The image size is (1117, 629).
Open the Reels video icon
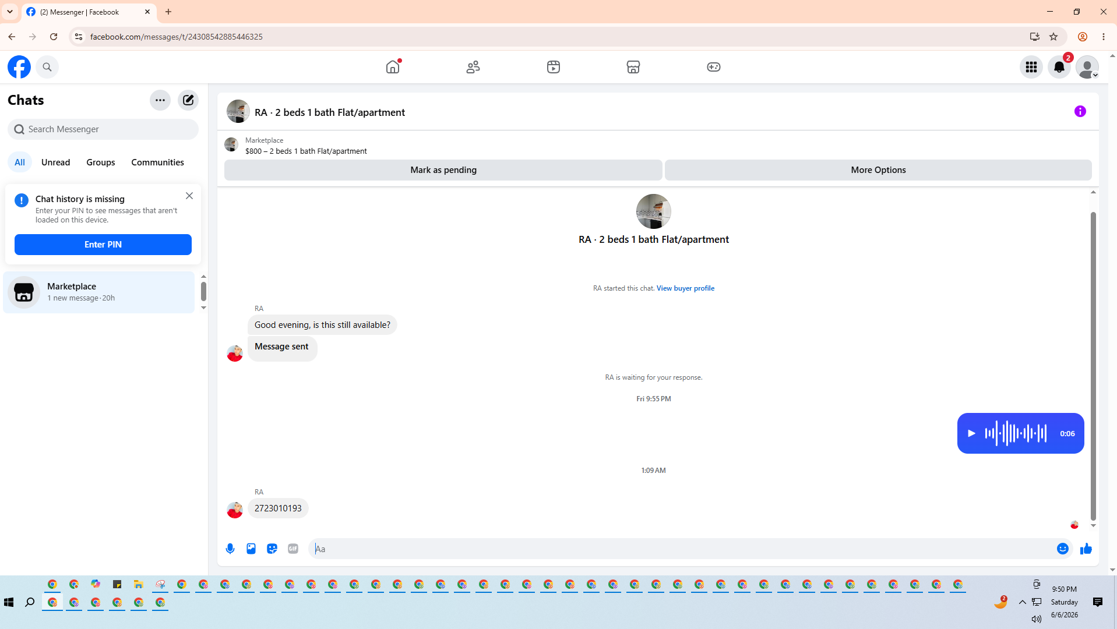point(554,67)
